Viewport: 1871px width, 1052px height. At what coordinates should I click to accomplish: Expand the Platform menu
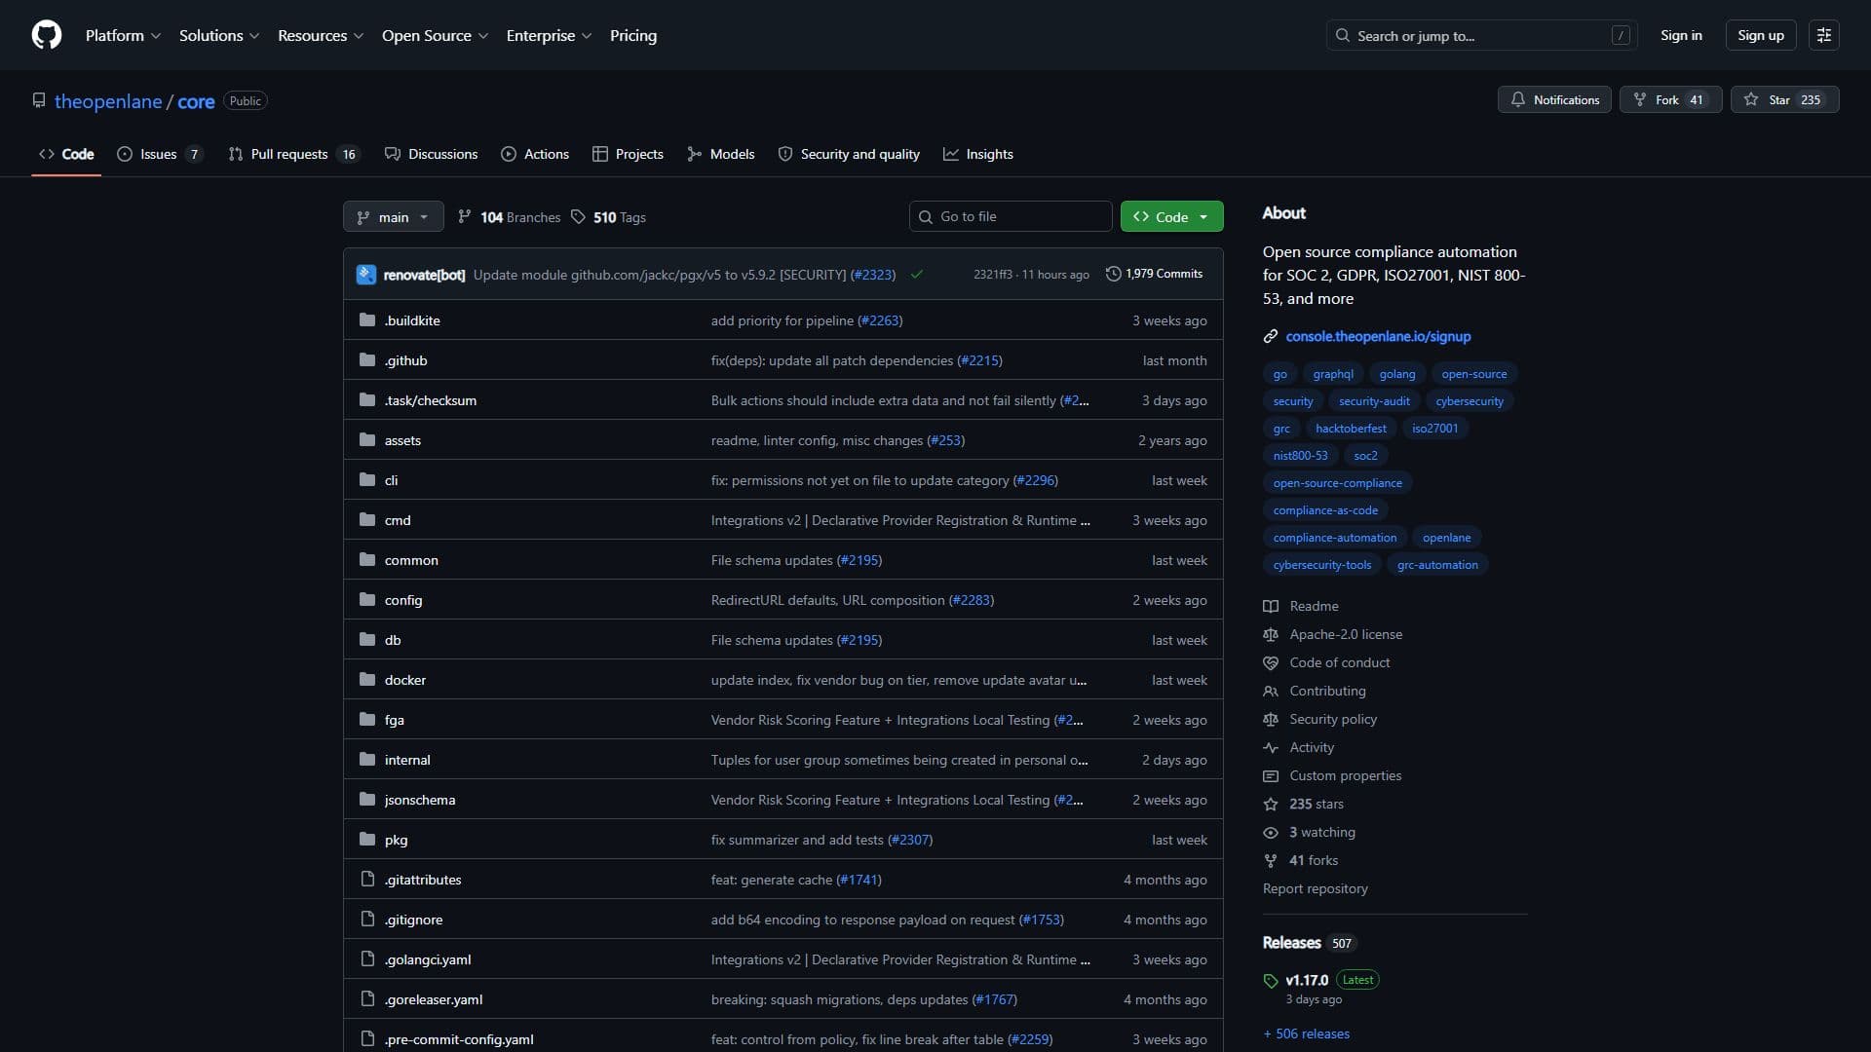[x=123, y=35]
